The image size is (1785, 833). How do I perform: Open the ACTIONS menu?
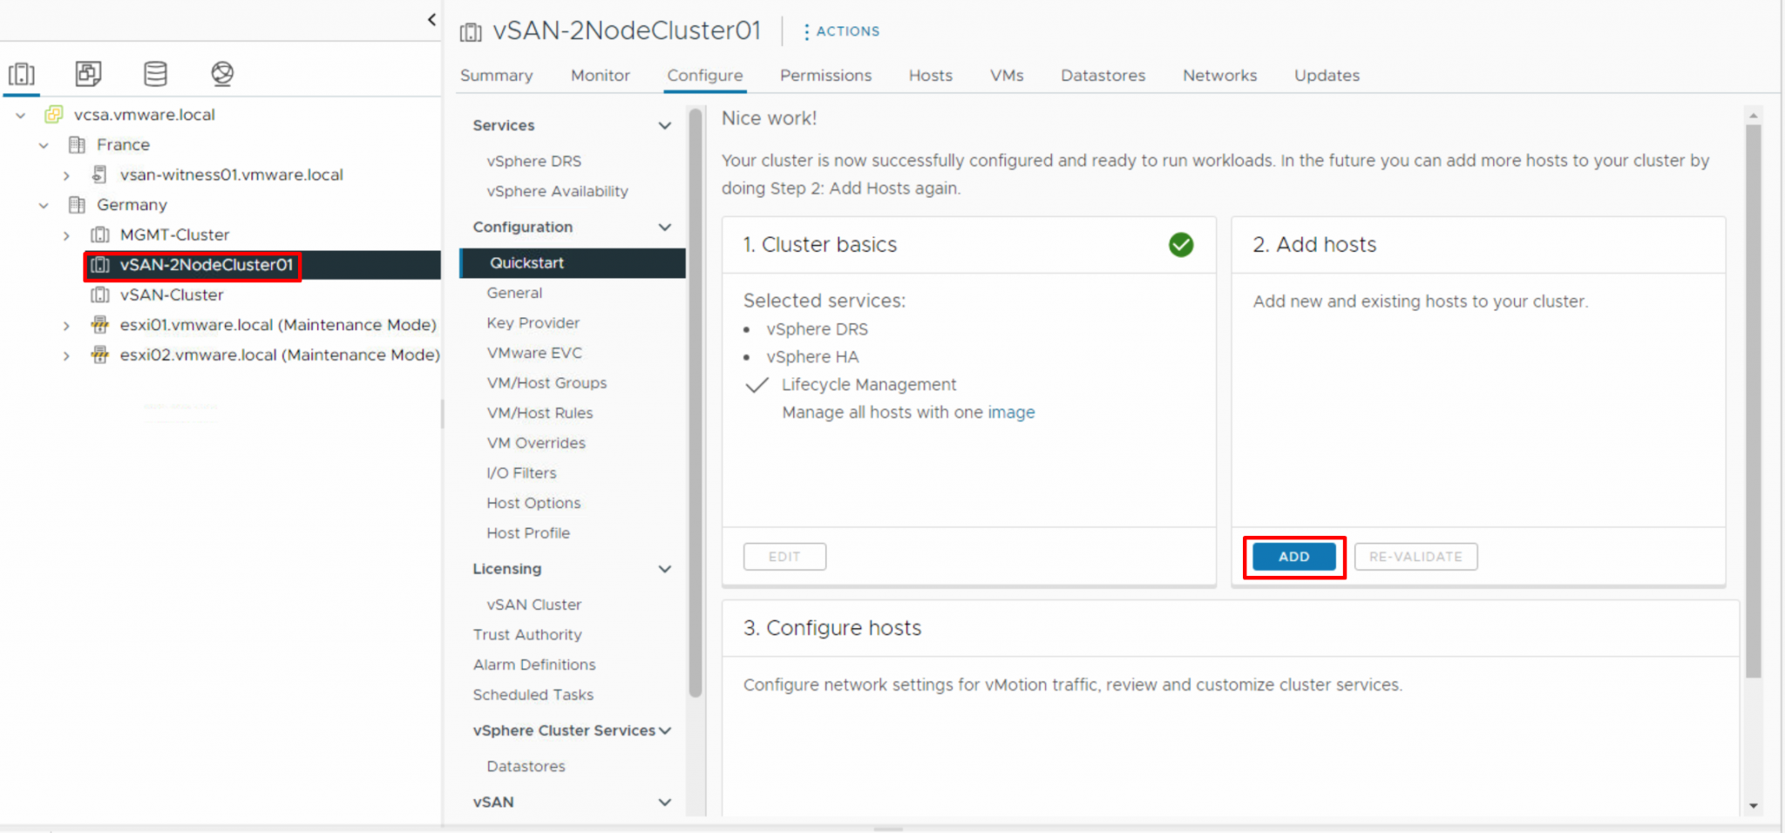841,31
